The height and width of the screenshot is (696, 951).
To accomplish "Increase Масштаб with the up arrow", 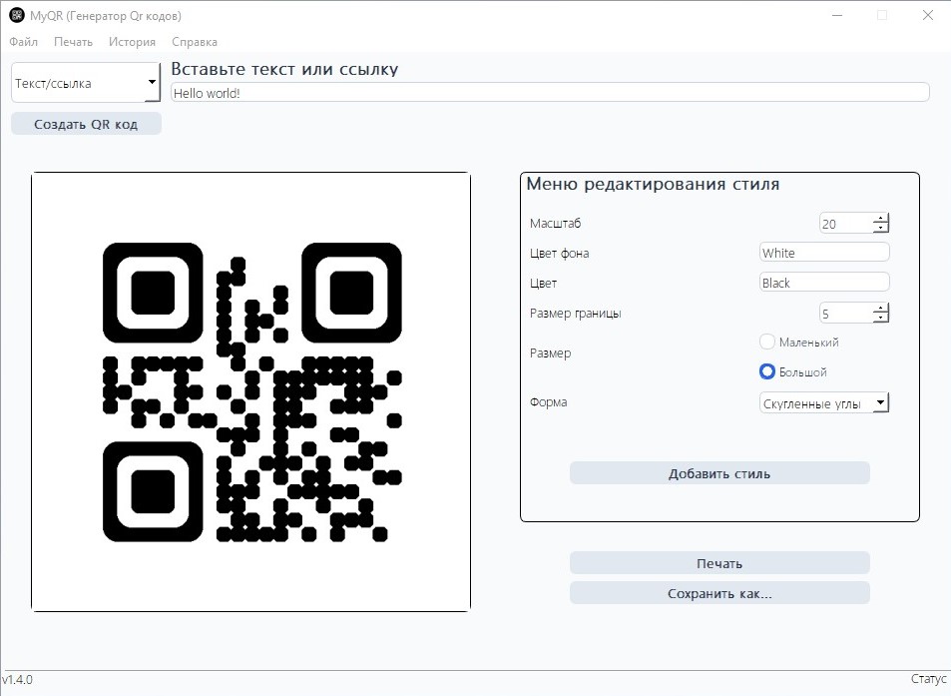I will [881, 218].
